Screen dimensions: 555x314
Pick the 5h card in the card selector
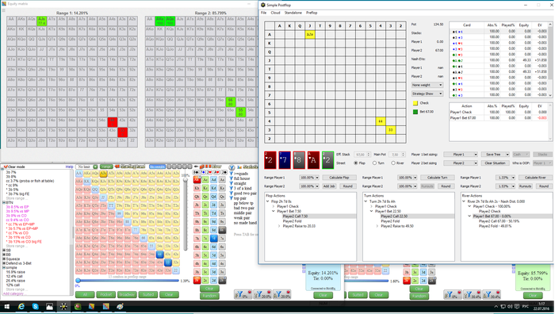click(x=197, y=255)
